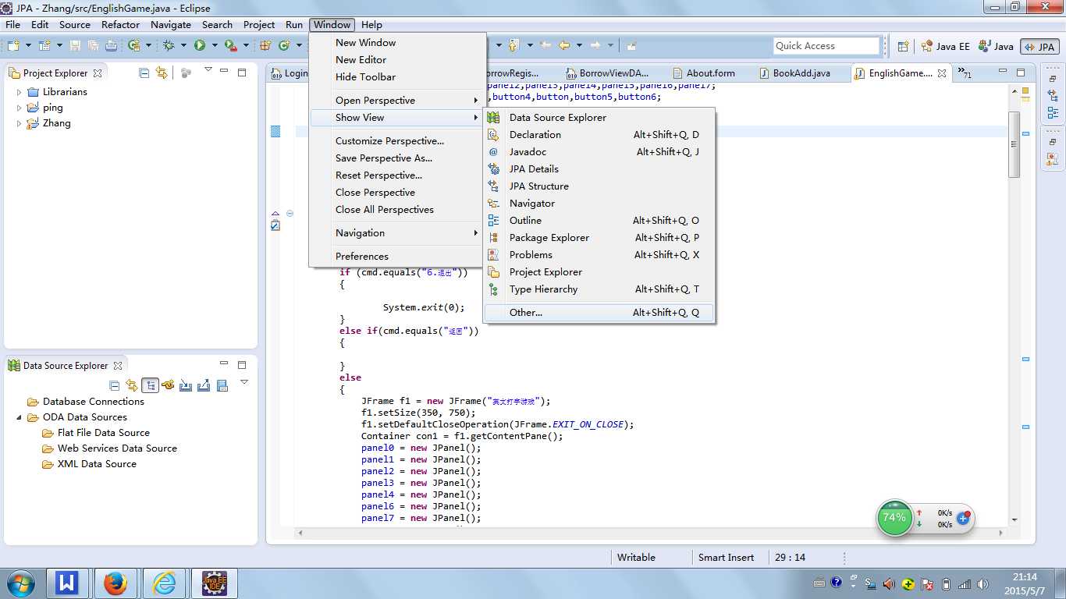Select Problems in the Show View submenu
This screenshot has width=1066, height=599.
[599, 255]
